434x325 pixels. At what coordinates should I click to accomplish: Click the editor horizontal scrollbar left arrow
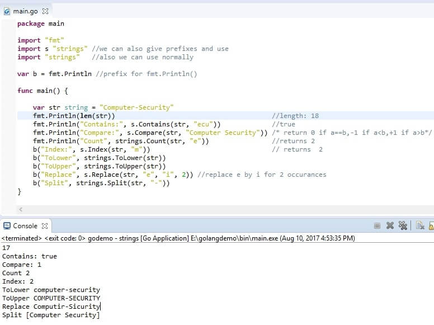tap(21, 210)
